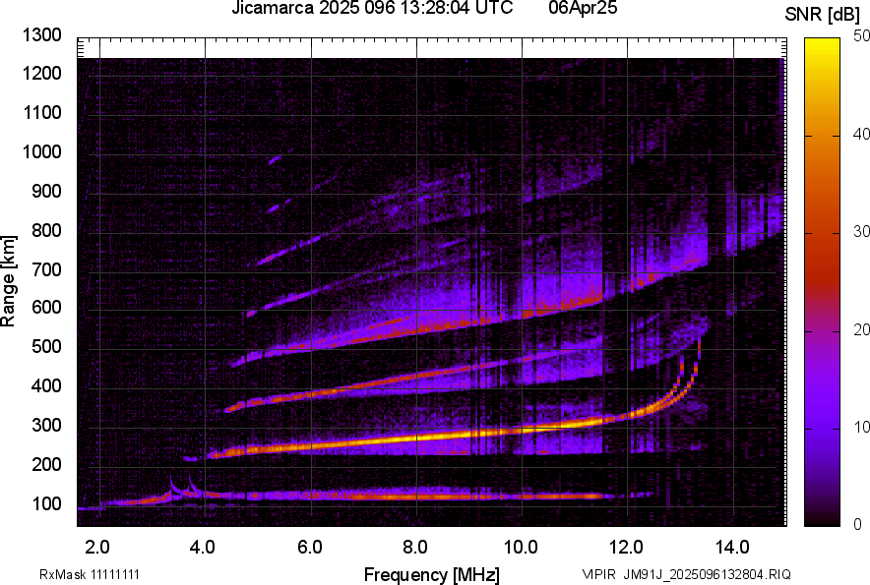Click the frequency axis value "10.0"

pyautogui.click(x=521, y=548)
